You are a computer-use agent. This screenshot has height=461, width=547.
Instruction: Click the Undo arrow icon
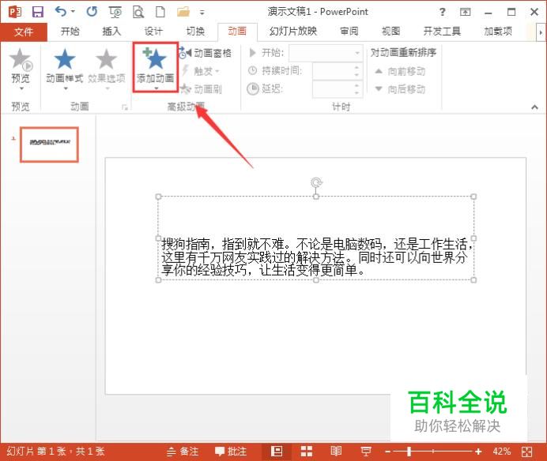pyautogui.click(x=61, y=12)
